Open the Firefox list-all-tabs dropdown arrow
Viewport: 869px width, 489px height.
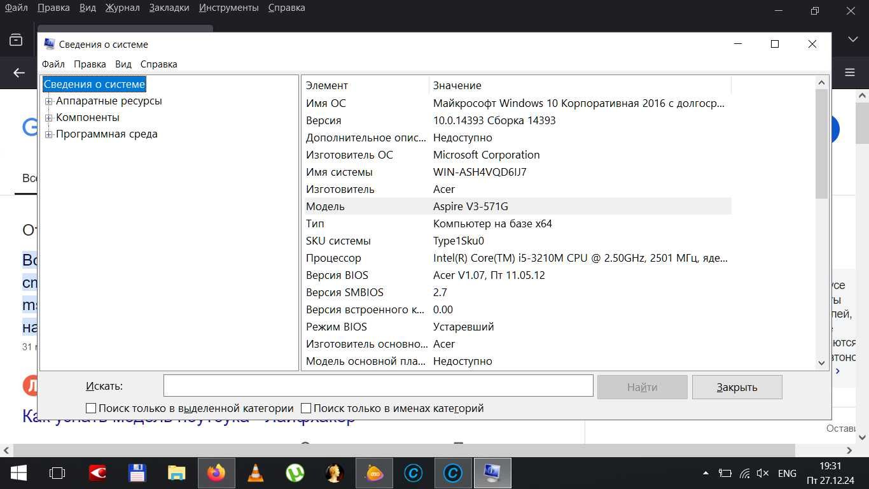(x=853, y=39)
